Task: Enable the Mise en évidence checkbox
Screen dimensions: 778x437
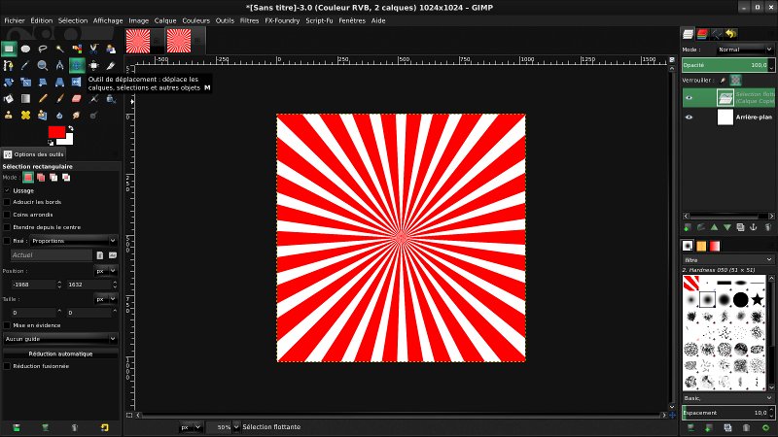Action: [x=7, y=325]
